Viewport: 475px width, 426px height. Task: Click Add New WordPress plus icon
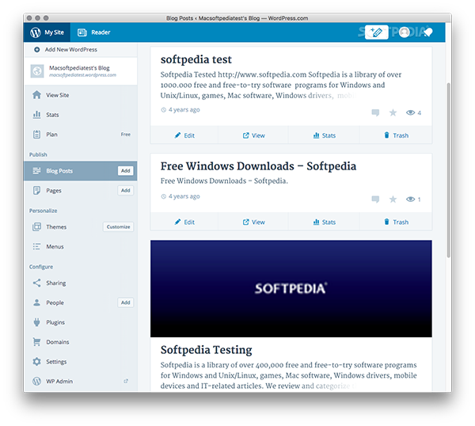tap(36, 49)
